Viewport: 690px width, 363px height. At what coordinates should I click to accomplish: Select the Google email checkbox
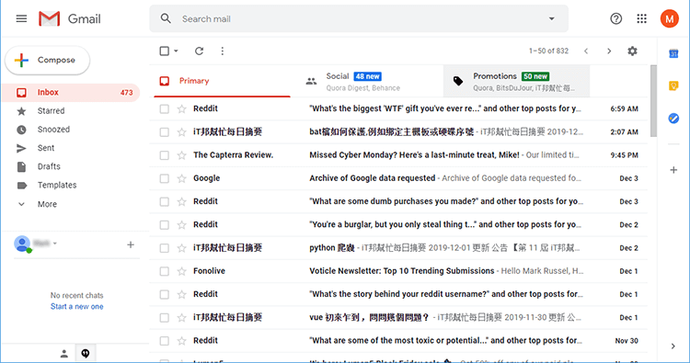click(x=164, y=178)
